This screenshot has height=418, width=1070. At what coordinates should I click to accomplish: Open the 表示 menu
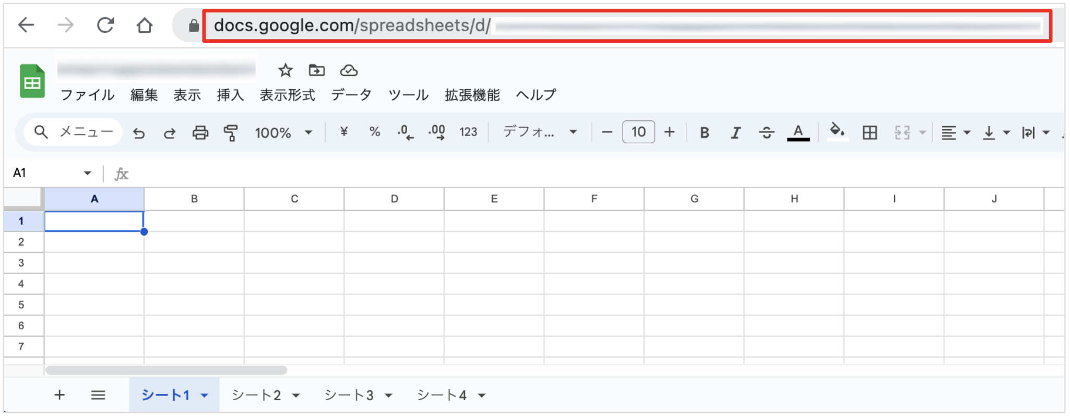[187, 95]
